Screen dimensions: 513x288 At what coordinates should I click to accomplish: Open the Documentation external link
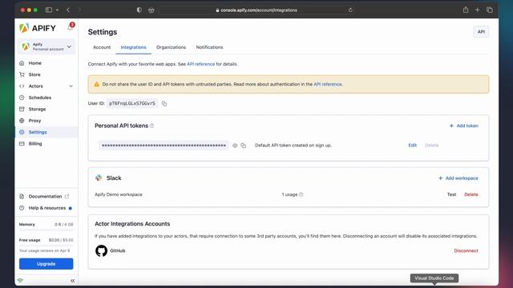[45, 196]
